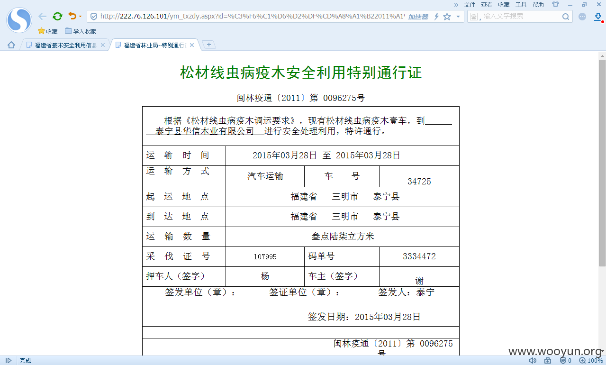This screenshot has height=365, width=606.
Task: Select the 福建省林业局--特别通行 tab
Action: (x=154, y=45)
